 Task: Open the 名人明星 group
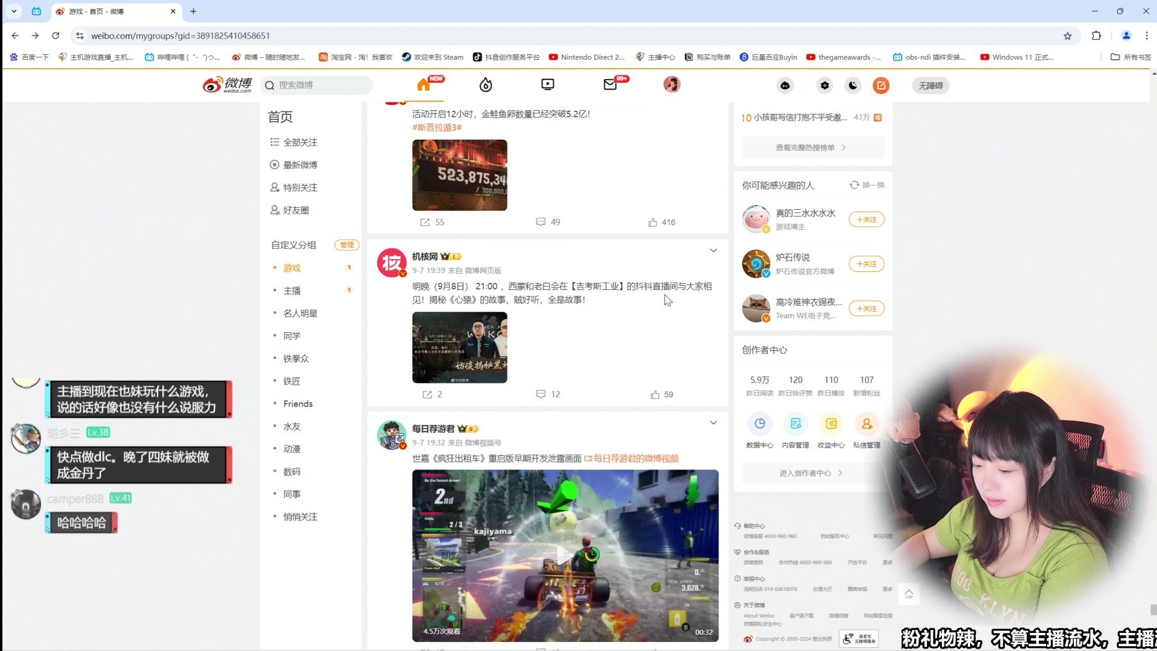click(x=300, y=313)
